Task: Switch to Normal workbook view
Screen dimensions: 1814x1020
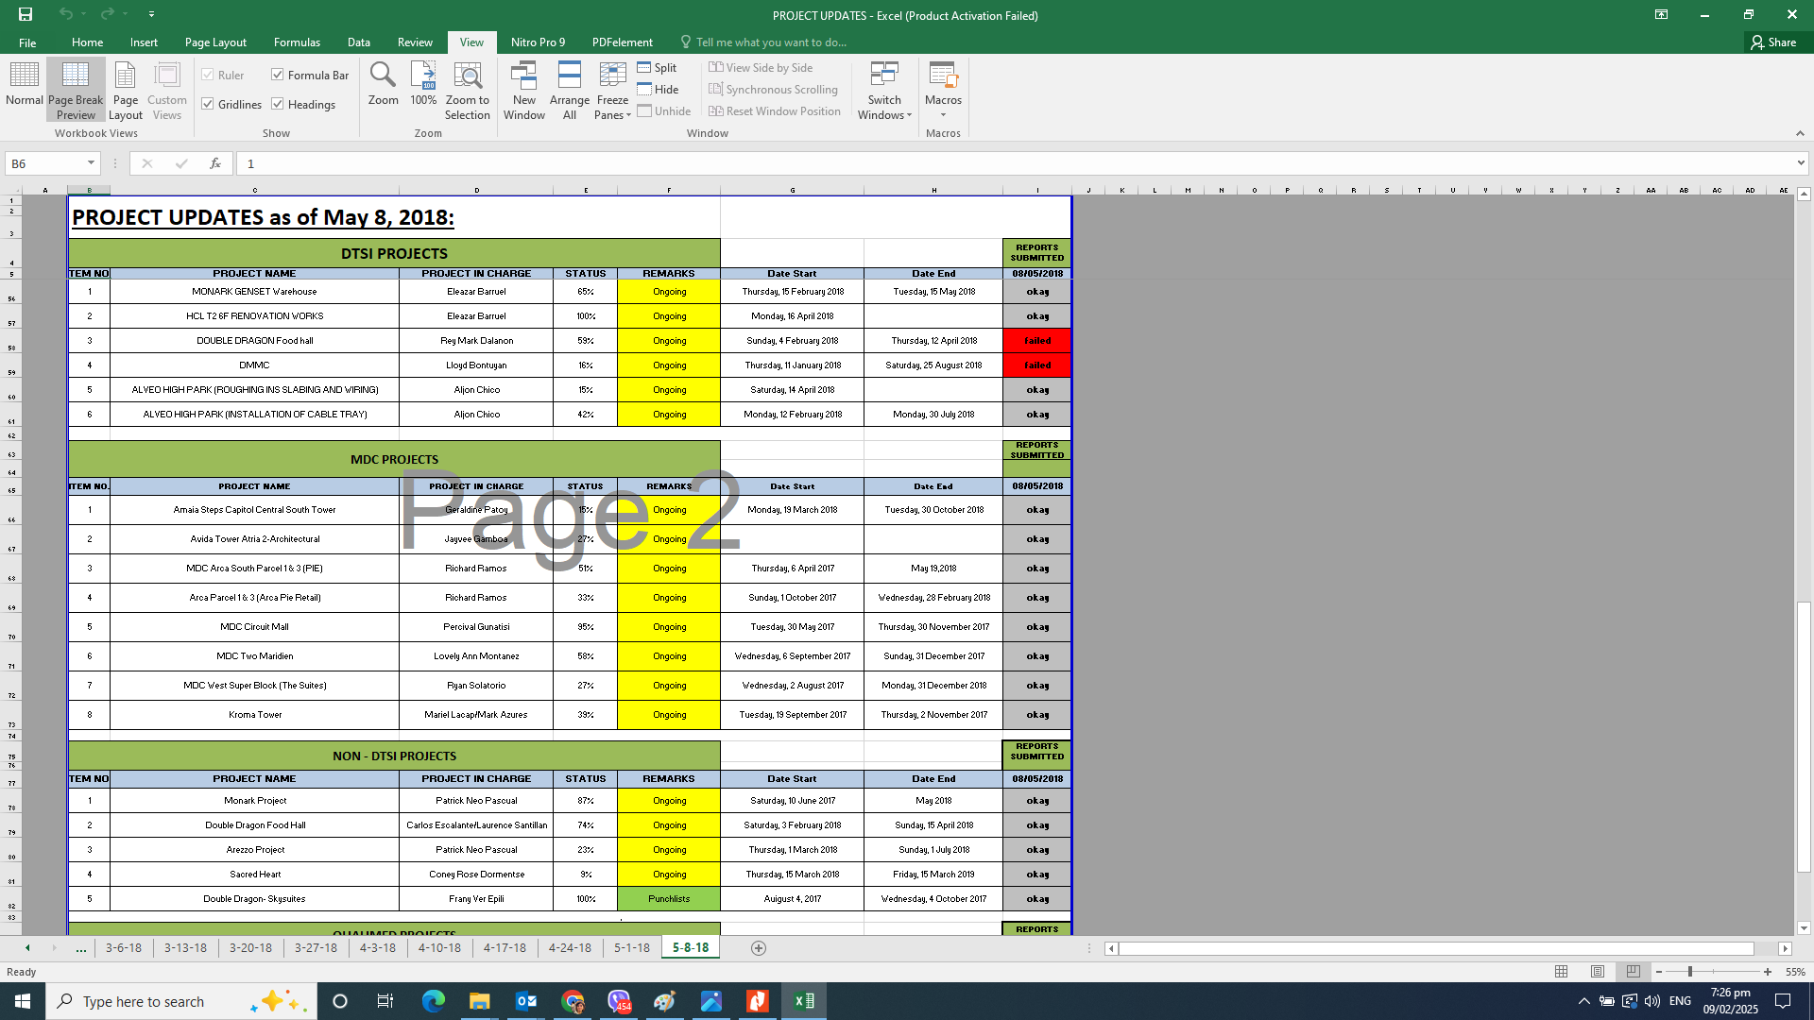Action: 24,83
